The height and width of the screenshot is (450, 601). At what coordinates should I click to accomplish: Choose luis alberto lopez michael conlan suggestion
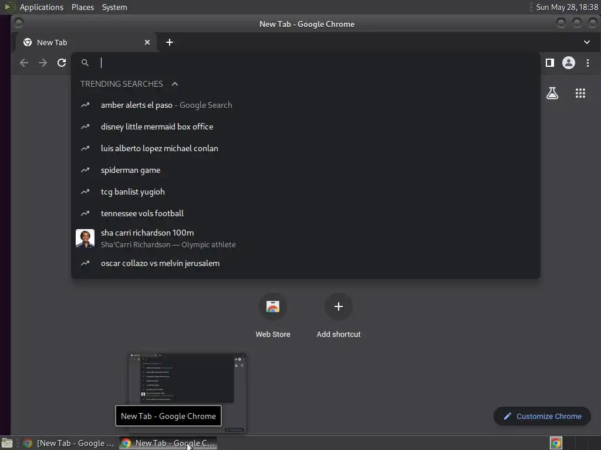(x=305, y=148)
